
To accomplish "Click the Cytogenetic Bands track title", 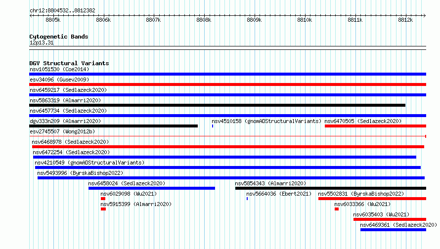I will tap(59, 37).
